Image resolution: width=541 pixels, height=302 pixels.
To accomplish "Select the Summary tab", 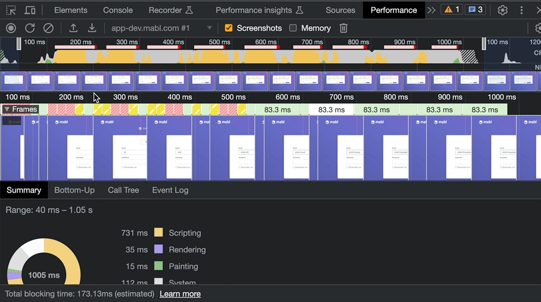I will [24, 190].
